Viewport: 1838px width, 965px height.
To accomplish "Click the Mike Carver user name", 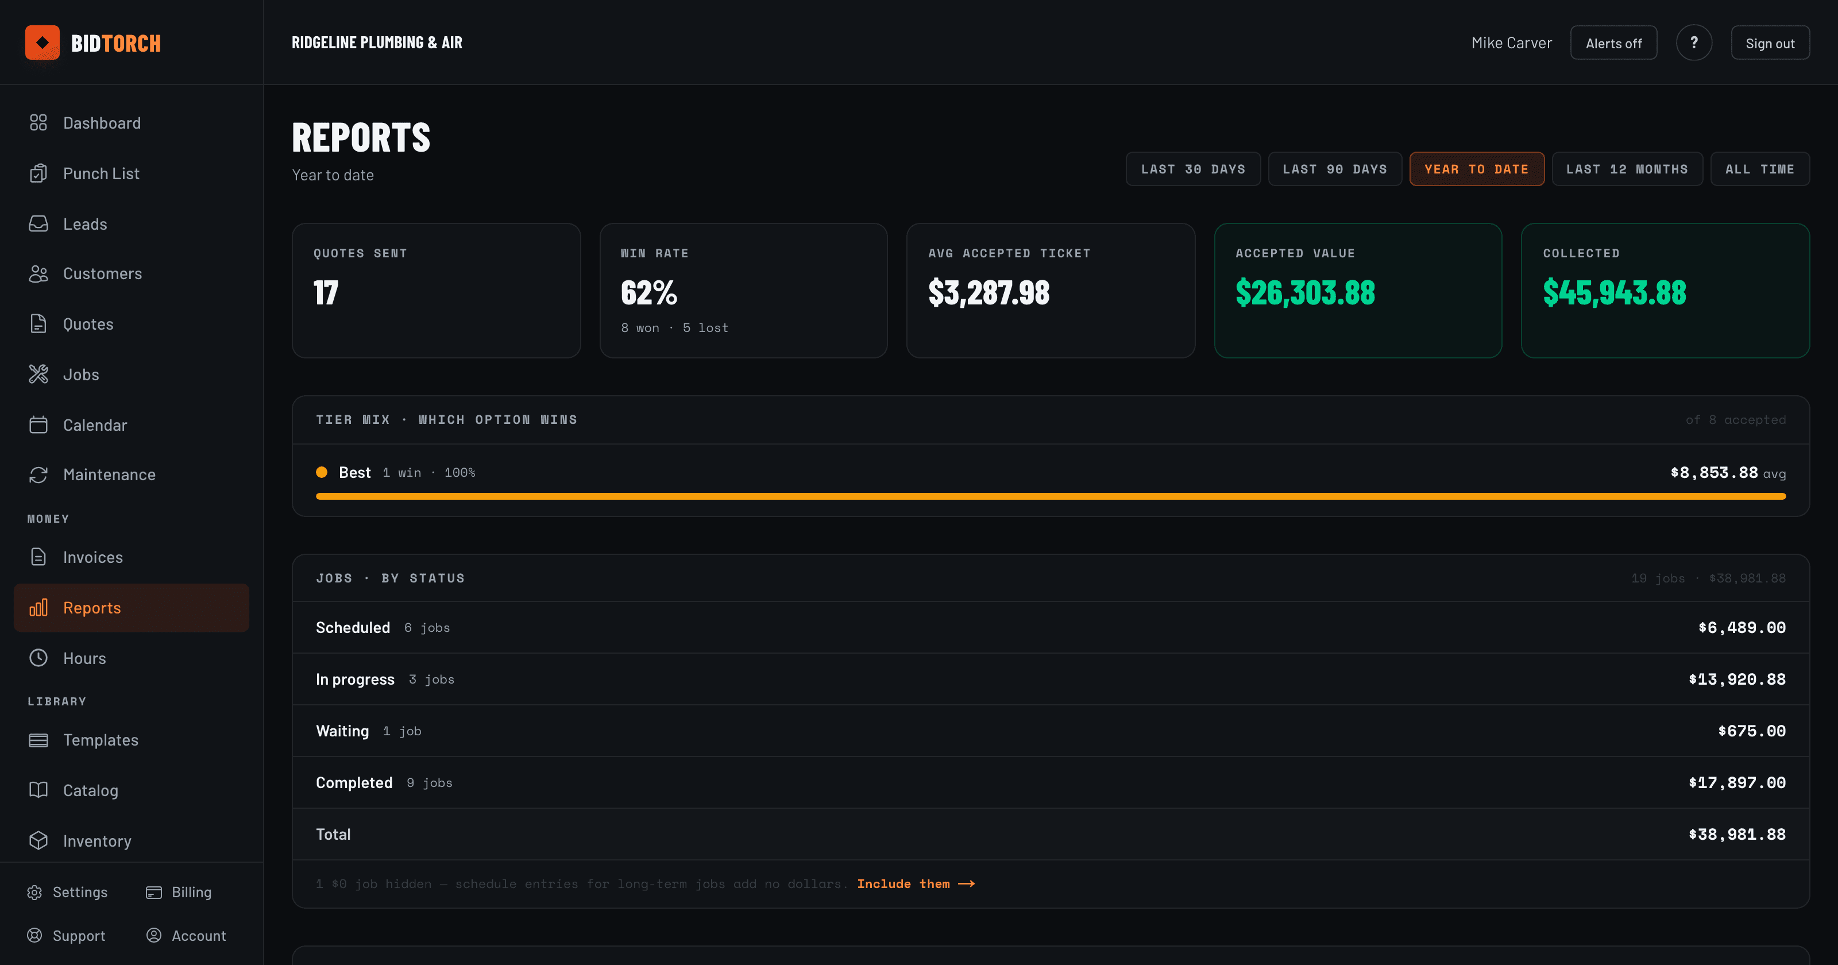I will click(x=1511, y=43).
